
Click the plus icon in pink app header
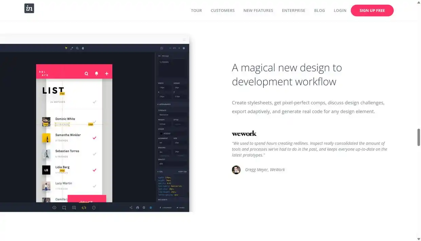[106, 73]
